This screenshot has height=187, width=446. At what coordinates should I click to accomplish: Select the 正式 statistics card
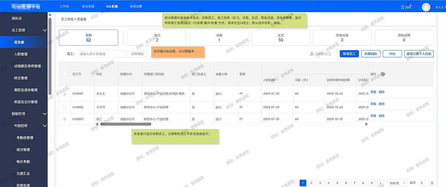(280, 38)
